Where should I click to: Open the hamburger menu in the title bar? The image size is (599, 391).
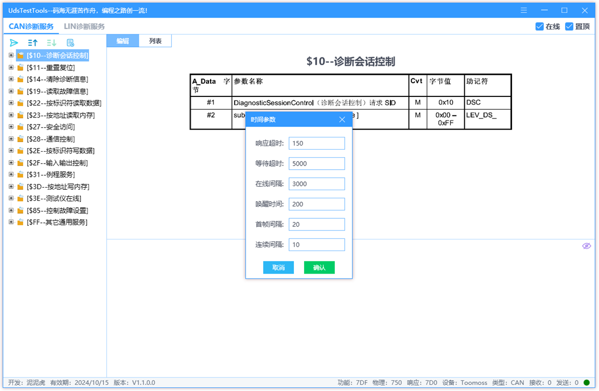tap(523, 10)
